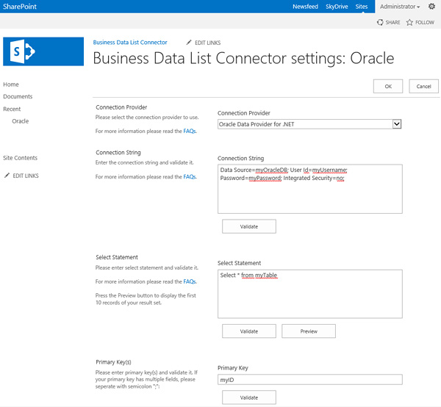Open the Administrator account menu
This screenshot has height=407, width=441.
(x=400, y=7)
